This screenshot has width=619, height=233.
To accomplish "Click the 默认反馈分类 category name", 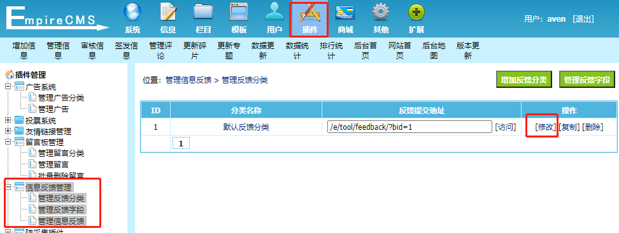I will [x=246, y=127].
